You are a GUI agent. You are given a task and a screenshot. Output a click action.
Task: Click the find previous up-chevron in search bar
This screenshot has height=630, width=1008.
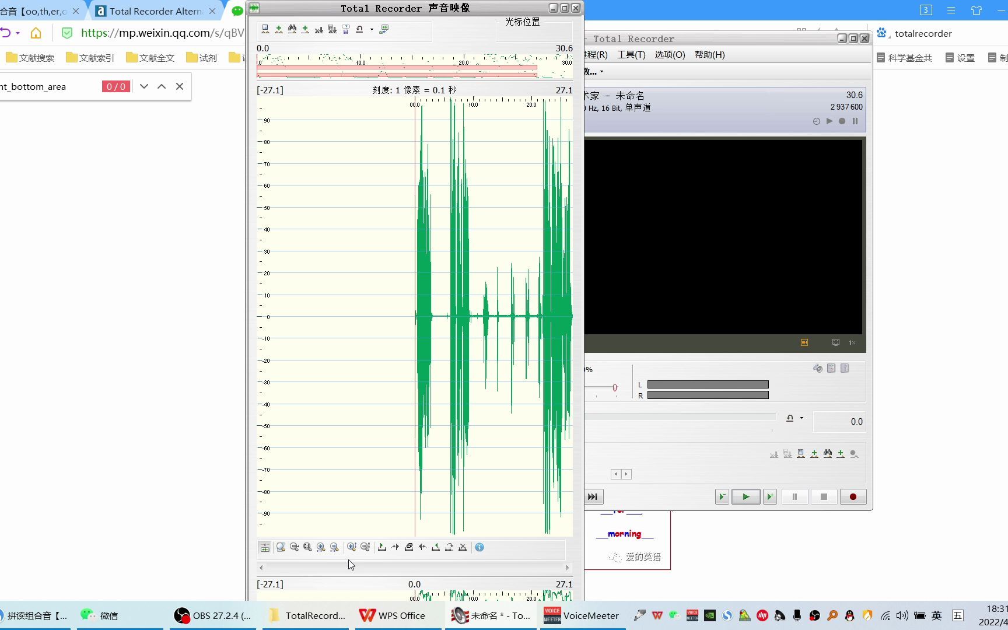[x=162, y=86]
